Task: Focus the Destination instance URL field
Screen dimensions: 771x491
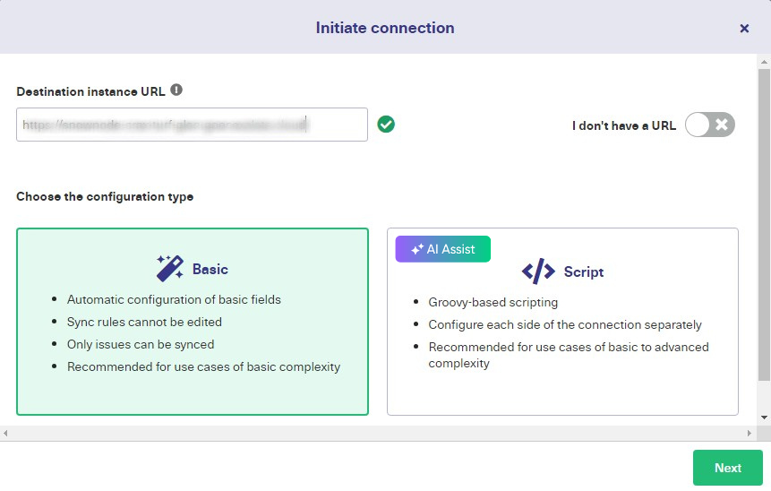Action: pyautogui.click(x=192, y=125)
